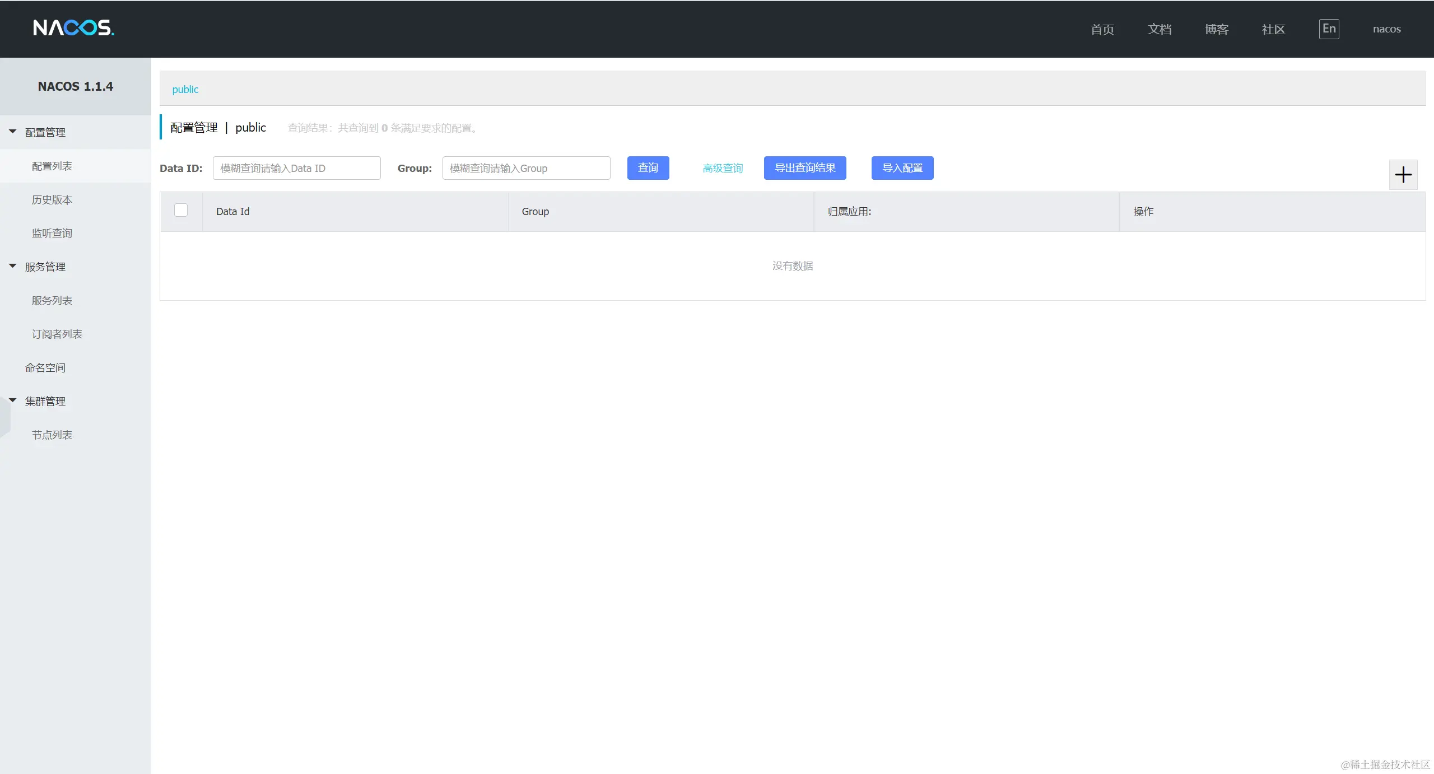Collapse the 服务管理 menu section
This screenshot has width=1434, height=774.
click(45, 267)
